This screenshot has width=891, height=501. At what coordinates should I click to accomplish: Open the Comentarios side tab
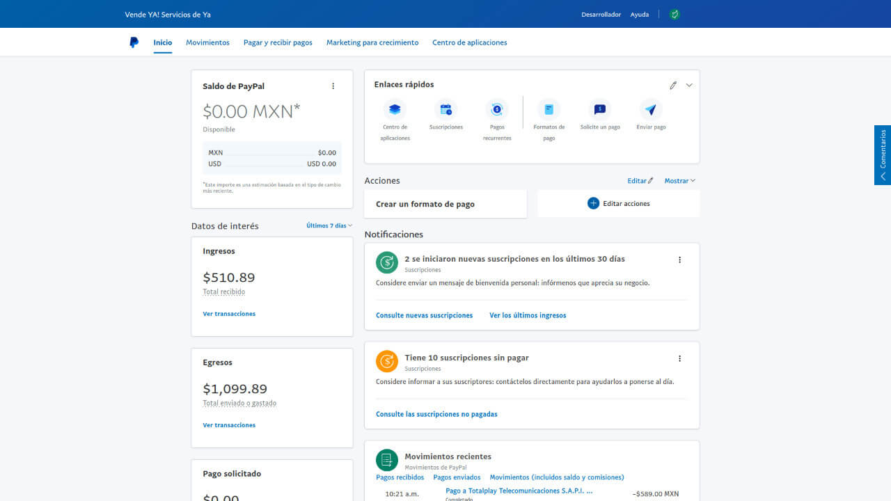[x=883, y=155]
